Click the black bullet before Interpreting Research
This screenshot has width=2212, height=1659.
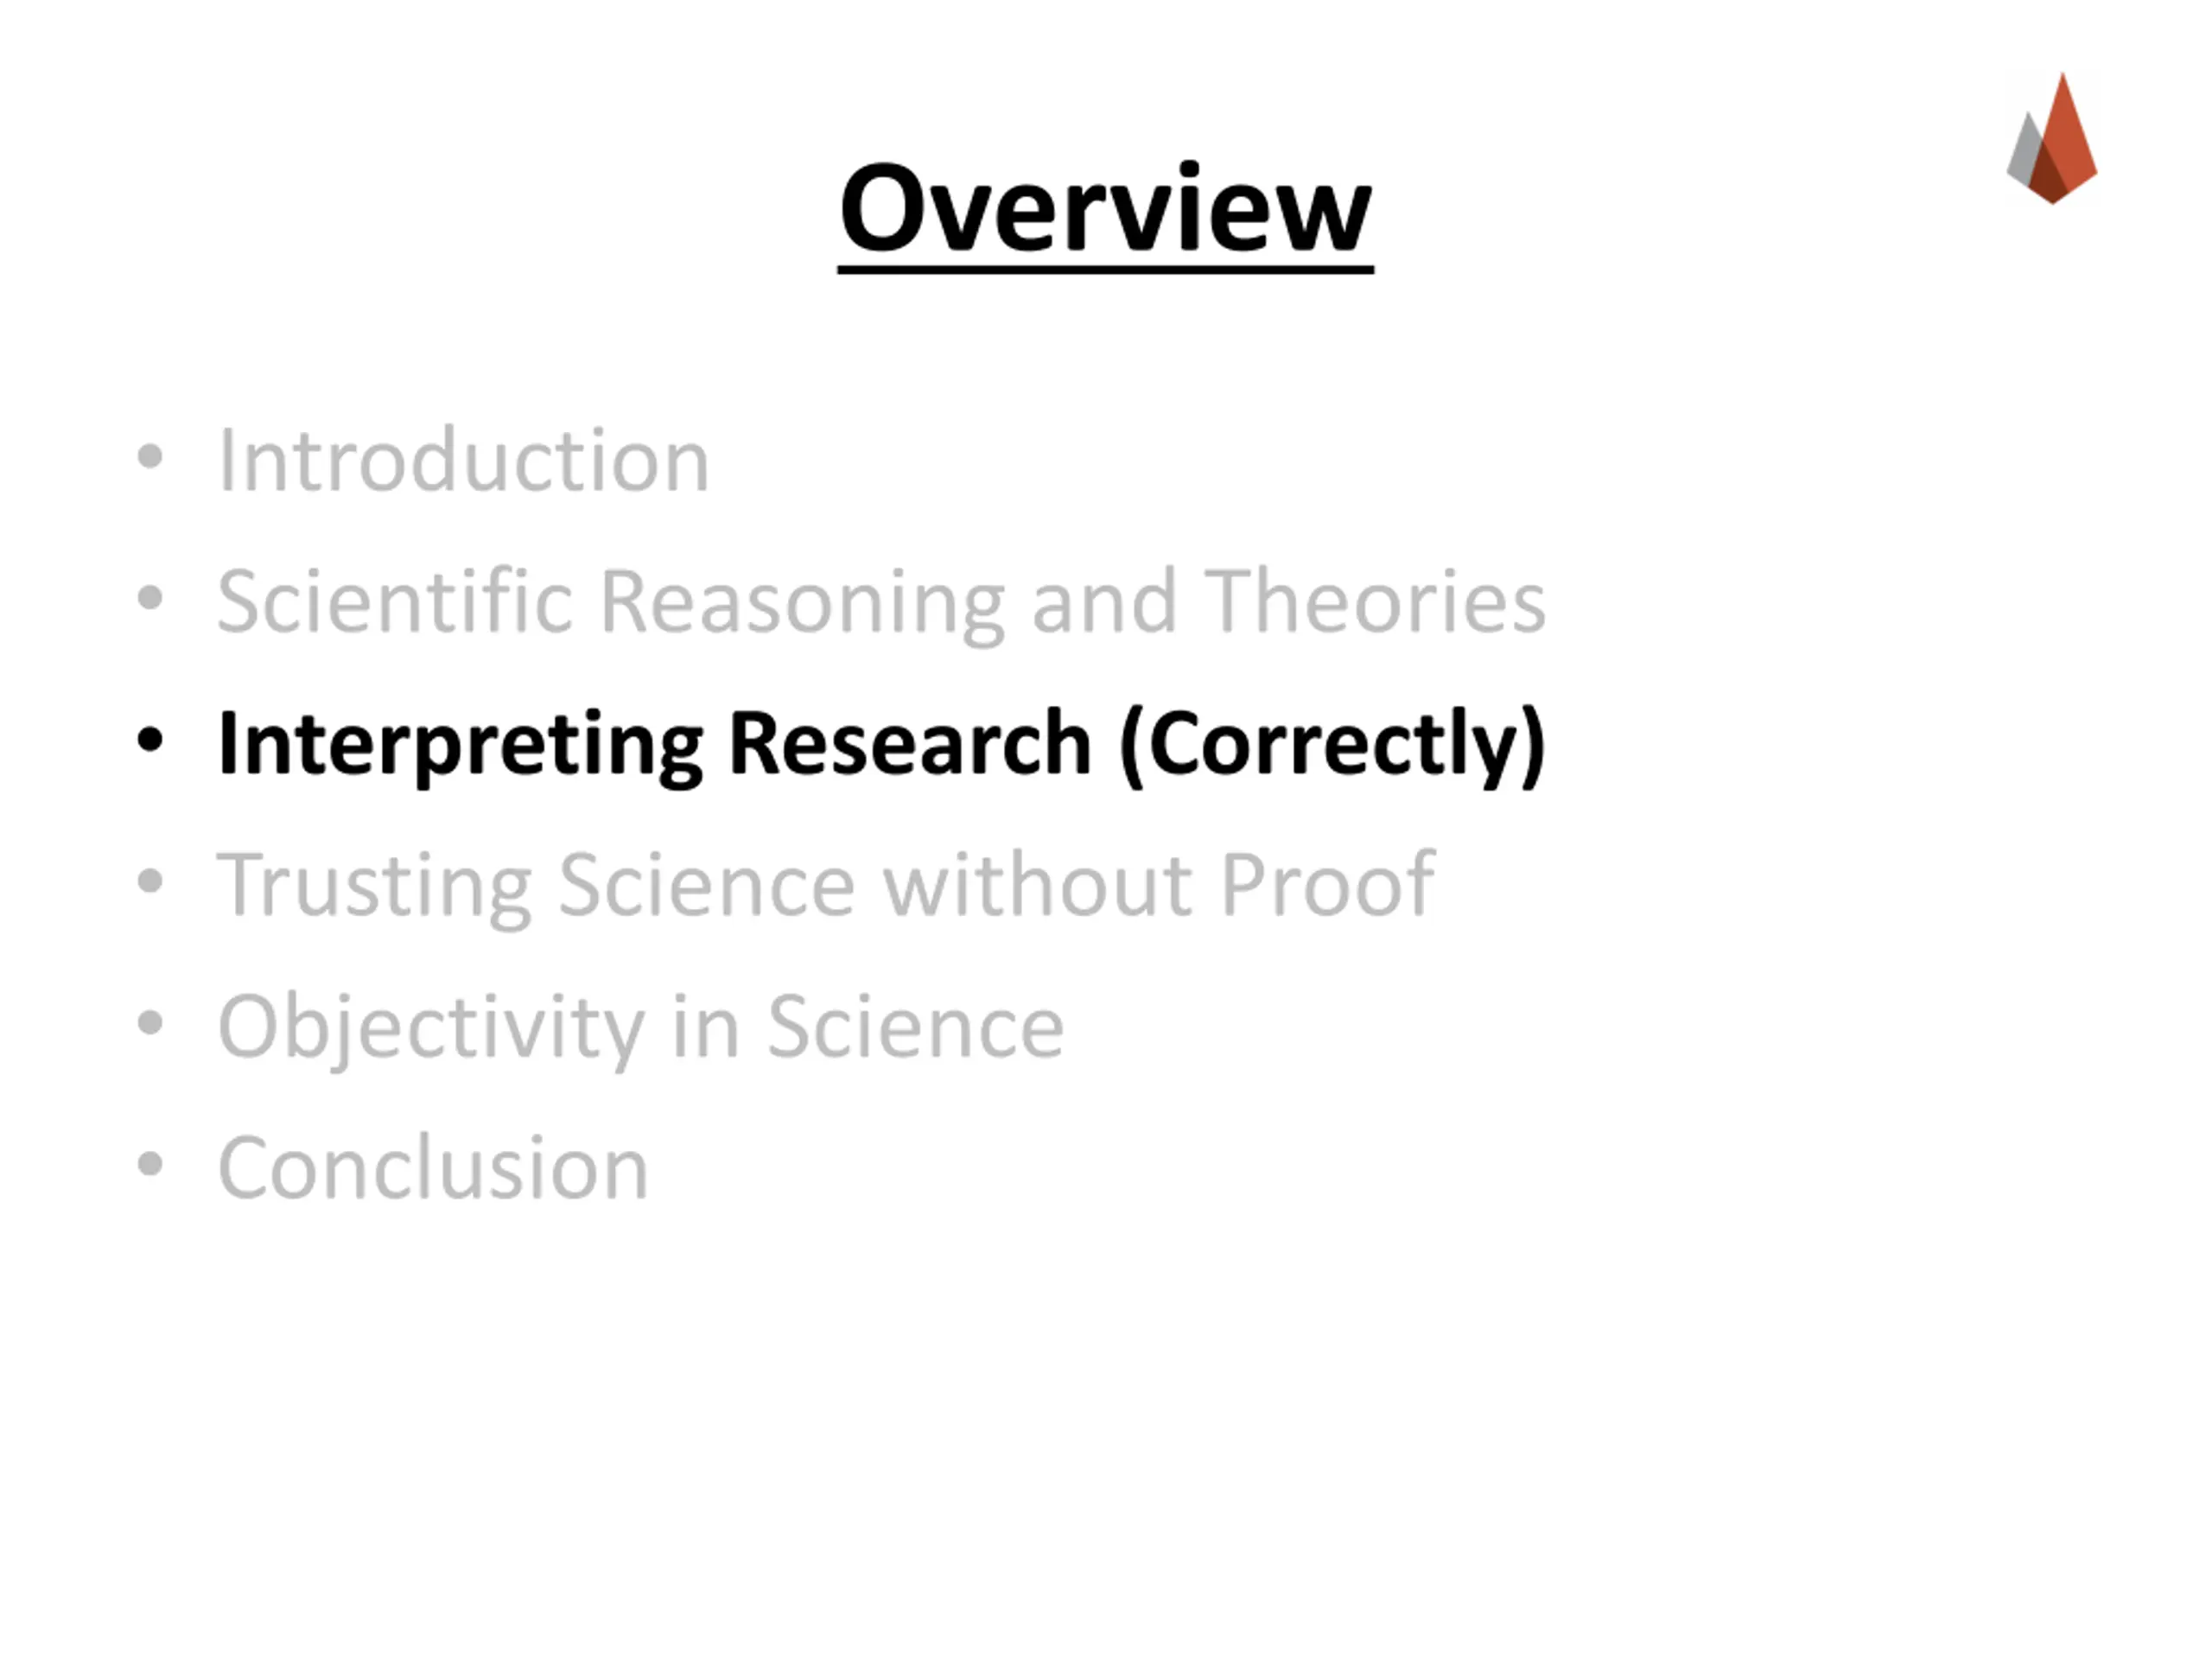pyautogui.click(x=150, y=740)
